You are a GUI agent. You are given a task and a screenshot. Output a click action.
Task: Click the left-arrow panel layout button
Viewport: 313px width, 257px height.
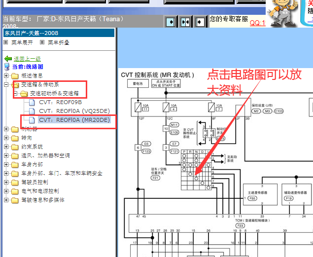(x=200, y=22)
